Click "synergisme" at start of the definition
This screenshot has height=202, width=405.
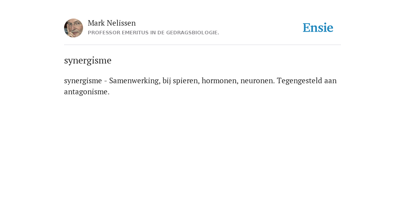[83, 81]
